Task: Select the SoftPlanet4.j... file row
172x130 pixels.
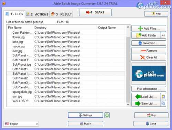Action: tap(66, 87)
